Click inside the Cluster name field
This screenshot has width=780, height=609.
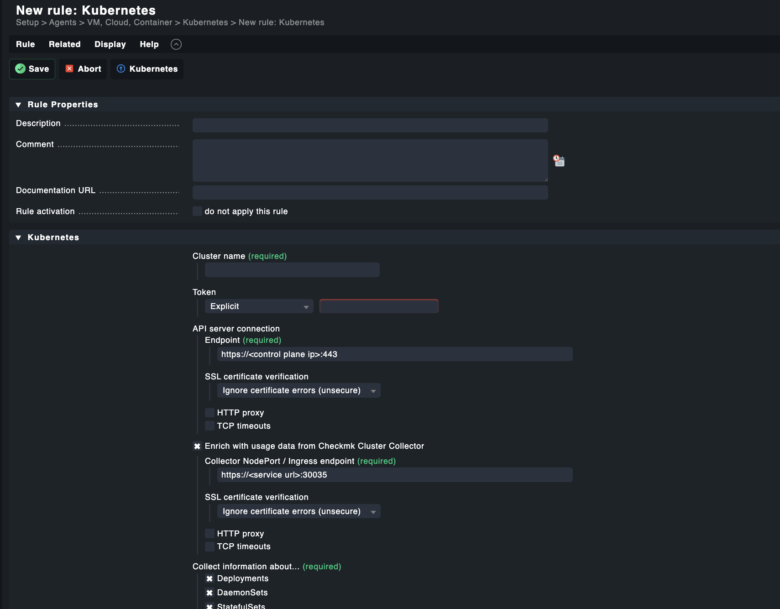[292, 270]
